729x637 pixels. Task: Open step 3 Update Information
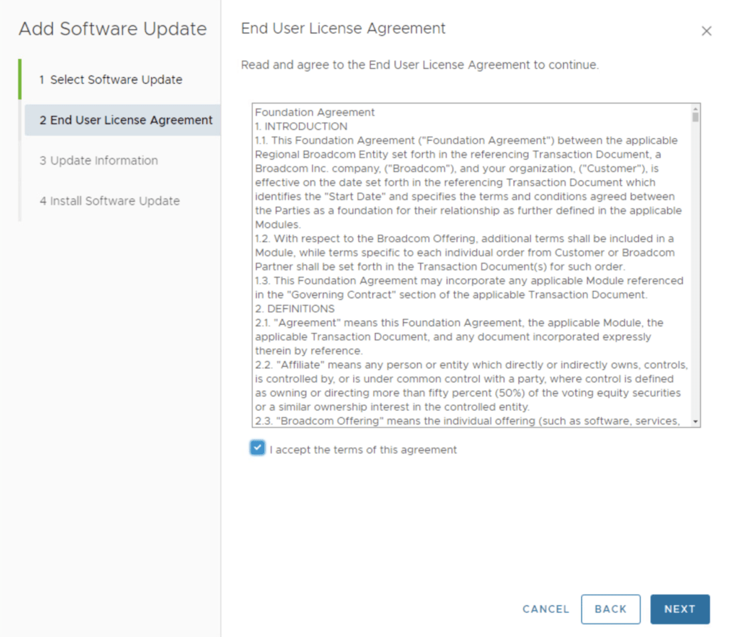(x=98, y=161)
